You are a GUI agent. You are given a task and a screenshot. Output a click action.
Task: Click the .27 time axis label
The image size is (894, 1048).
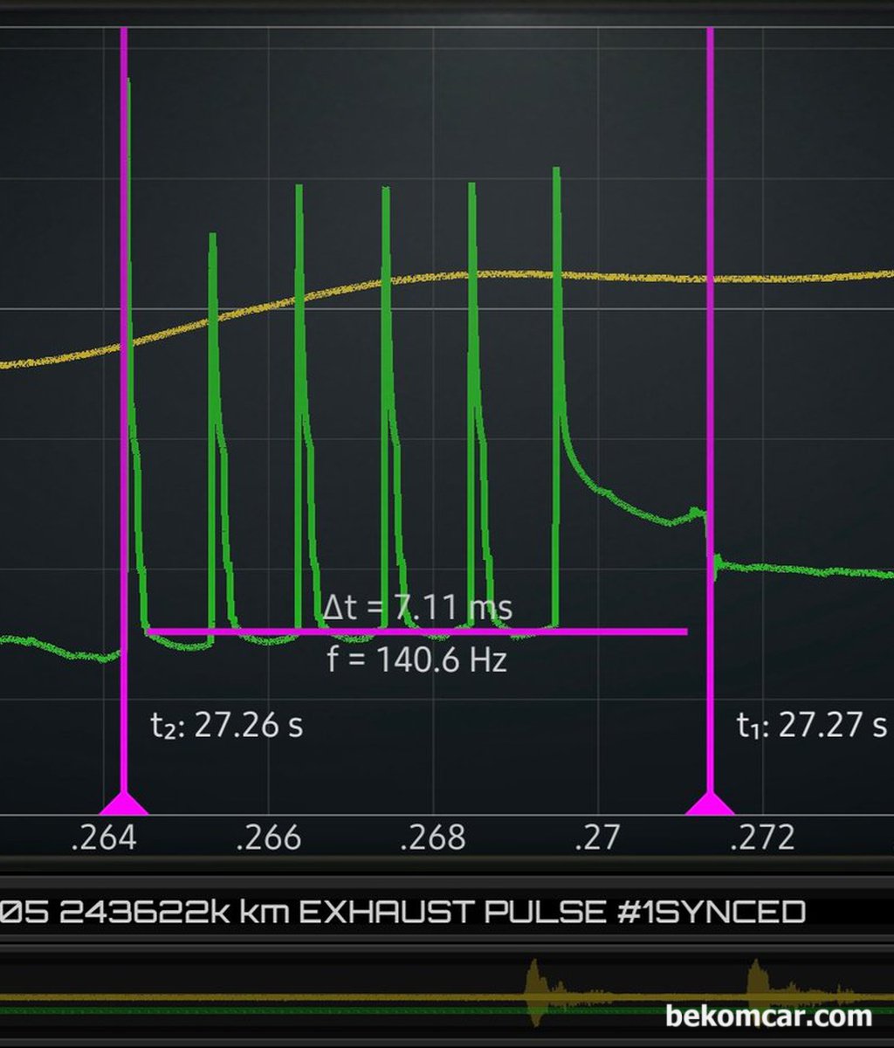point(598,838)
